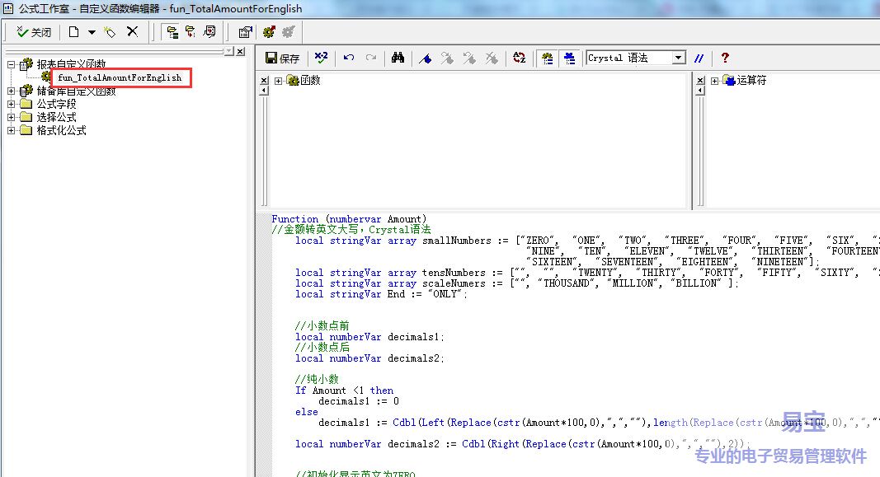Click the red Help question mark

pos(725,58)
